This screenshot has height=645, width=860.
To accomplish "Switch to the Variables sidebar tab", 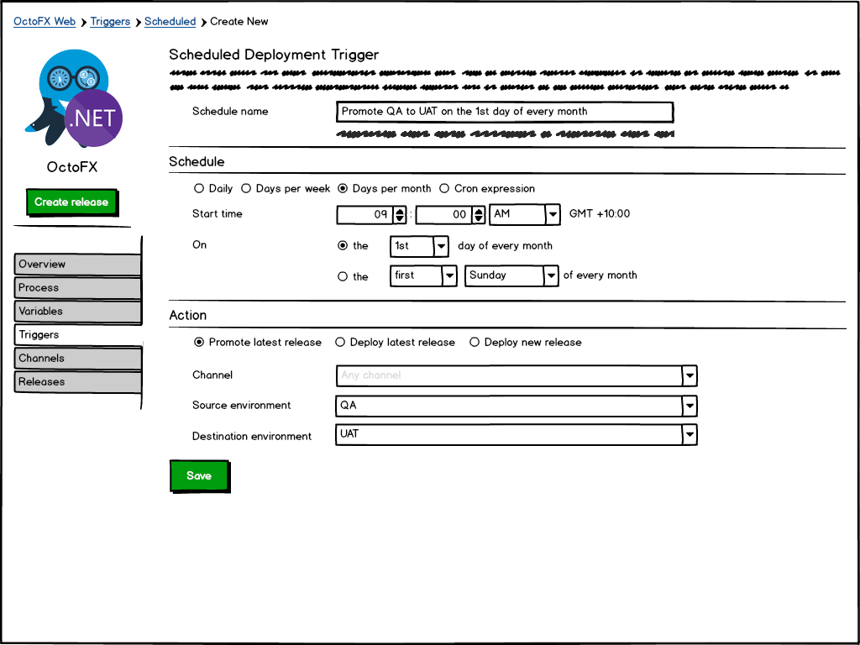I will 77,312.
